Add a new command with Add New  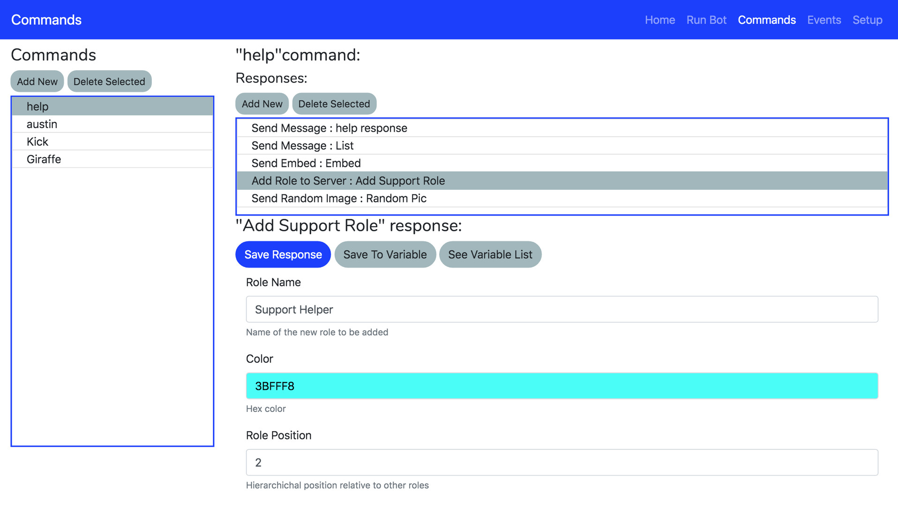coord(37,82)
